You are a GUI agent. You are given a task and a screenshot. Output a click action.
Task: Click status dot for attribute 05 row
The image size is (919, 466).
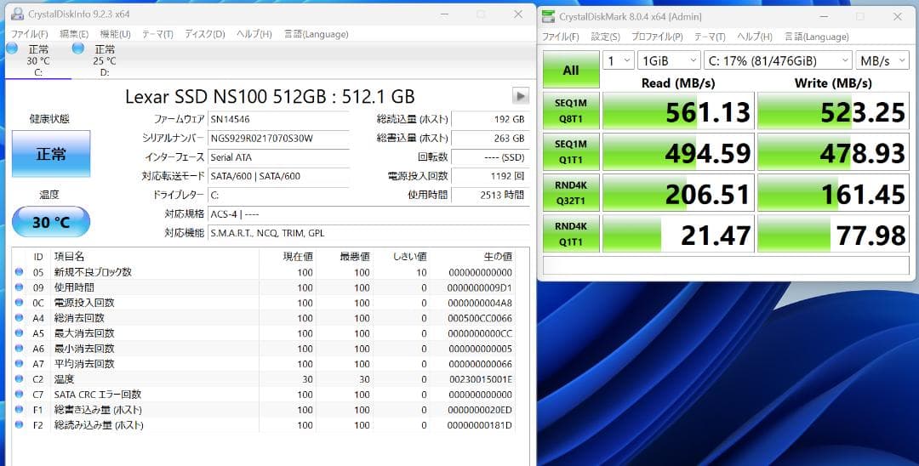(x=20, y=272)
